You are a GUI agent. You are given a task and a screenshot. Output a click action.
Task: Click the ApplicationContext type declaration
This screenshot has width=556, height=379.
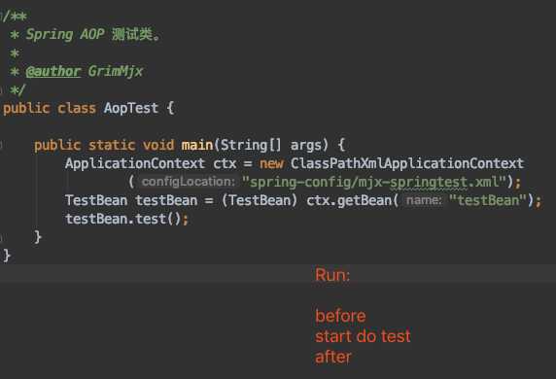tap(135, 163)
